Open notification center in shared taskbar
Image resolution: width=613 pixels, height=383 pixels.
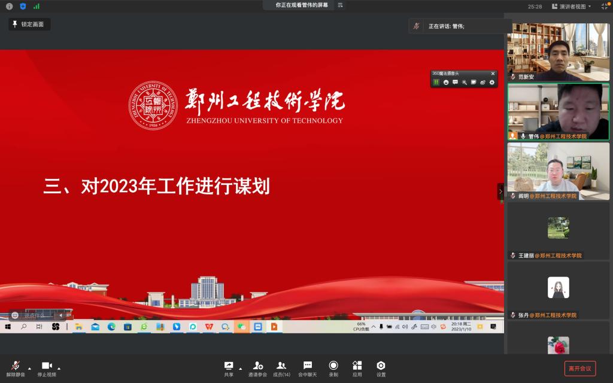[493, 327]
